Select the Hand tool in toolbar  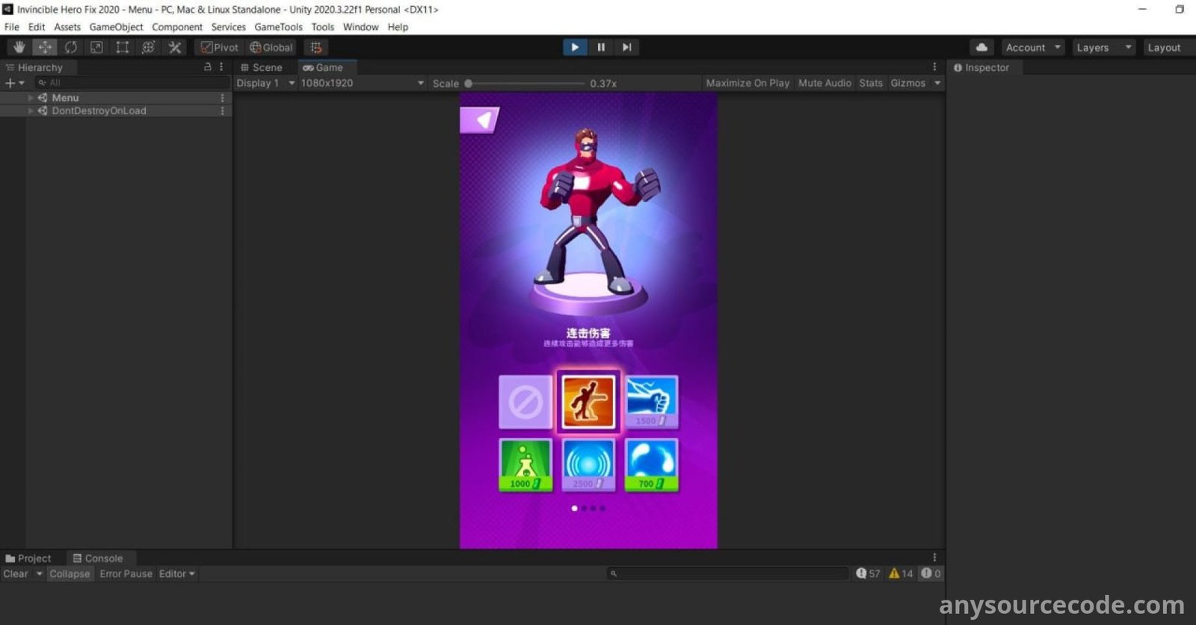[x=19, y=47]
